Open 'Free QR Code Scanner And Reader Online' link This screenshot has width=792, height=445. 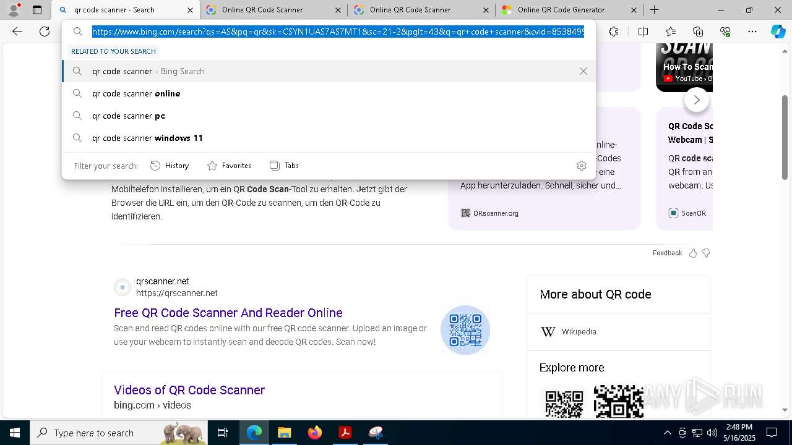pos(228,313)
